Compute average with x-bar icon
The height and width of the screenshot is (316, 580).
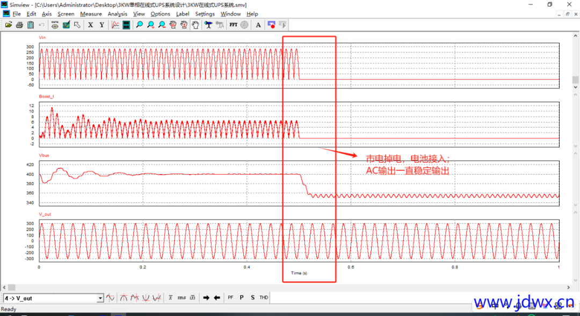pyautogui.click(x=171, y=298)
